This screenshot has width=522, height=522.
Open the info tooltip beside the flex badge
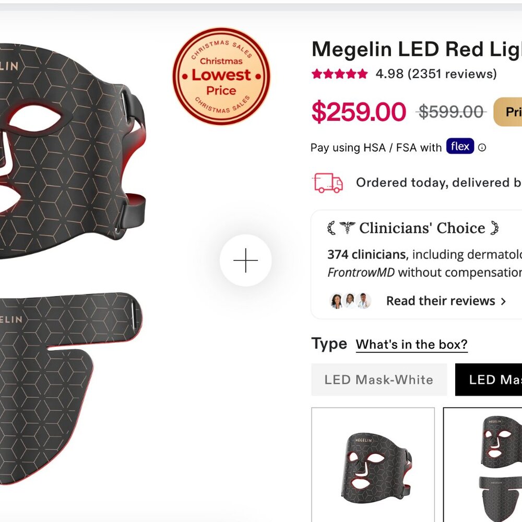pos(482,147)
